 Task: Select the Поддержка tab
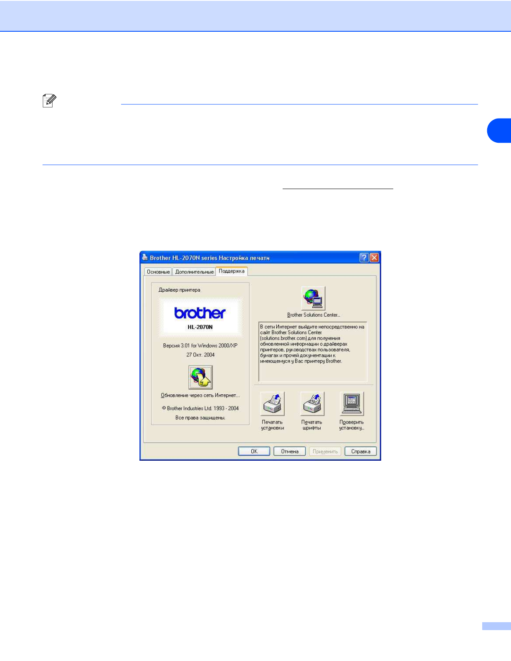[x=232, y=271]
